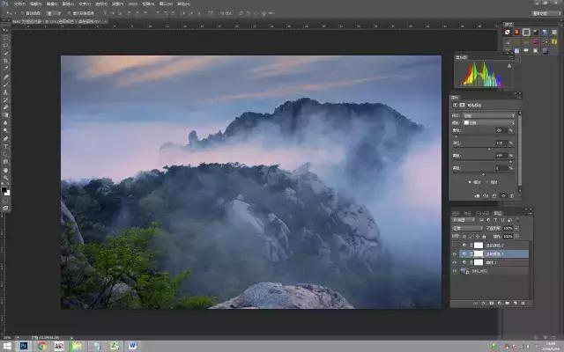This screenshot has width=564, height=352.
Task: Click the Black slider thumb
Action: point(484,174)
